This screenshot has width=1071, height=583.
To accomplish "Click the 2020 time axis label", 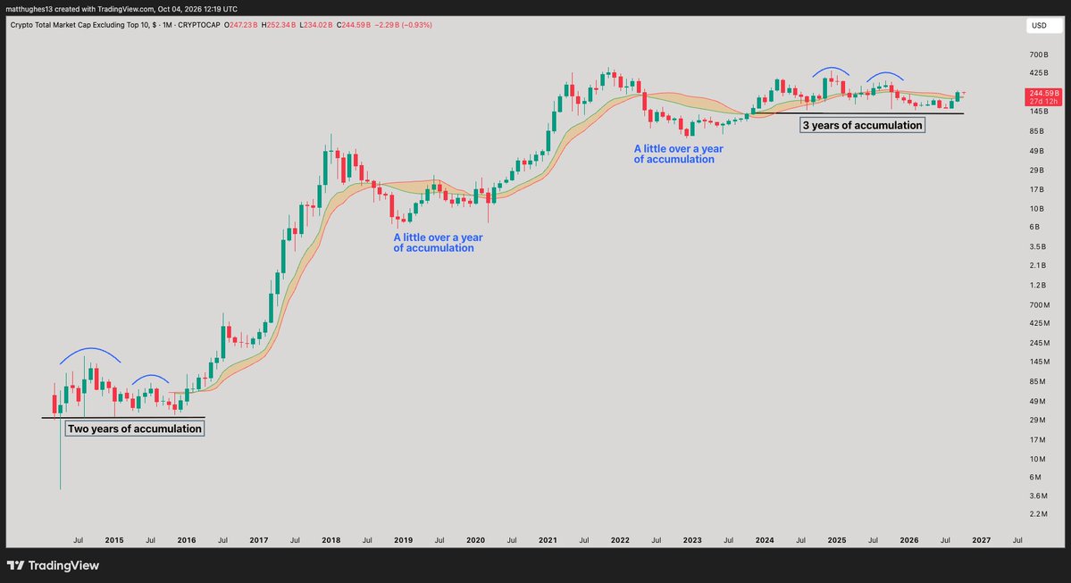I will click(475, 540).
